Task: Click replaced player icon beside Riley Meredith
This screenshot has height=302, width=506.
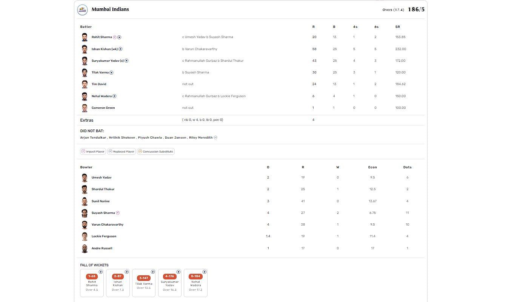Action: coord(215,137)
